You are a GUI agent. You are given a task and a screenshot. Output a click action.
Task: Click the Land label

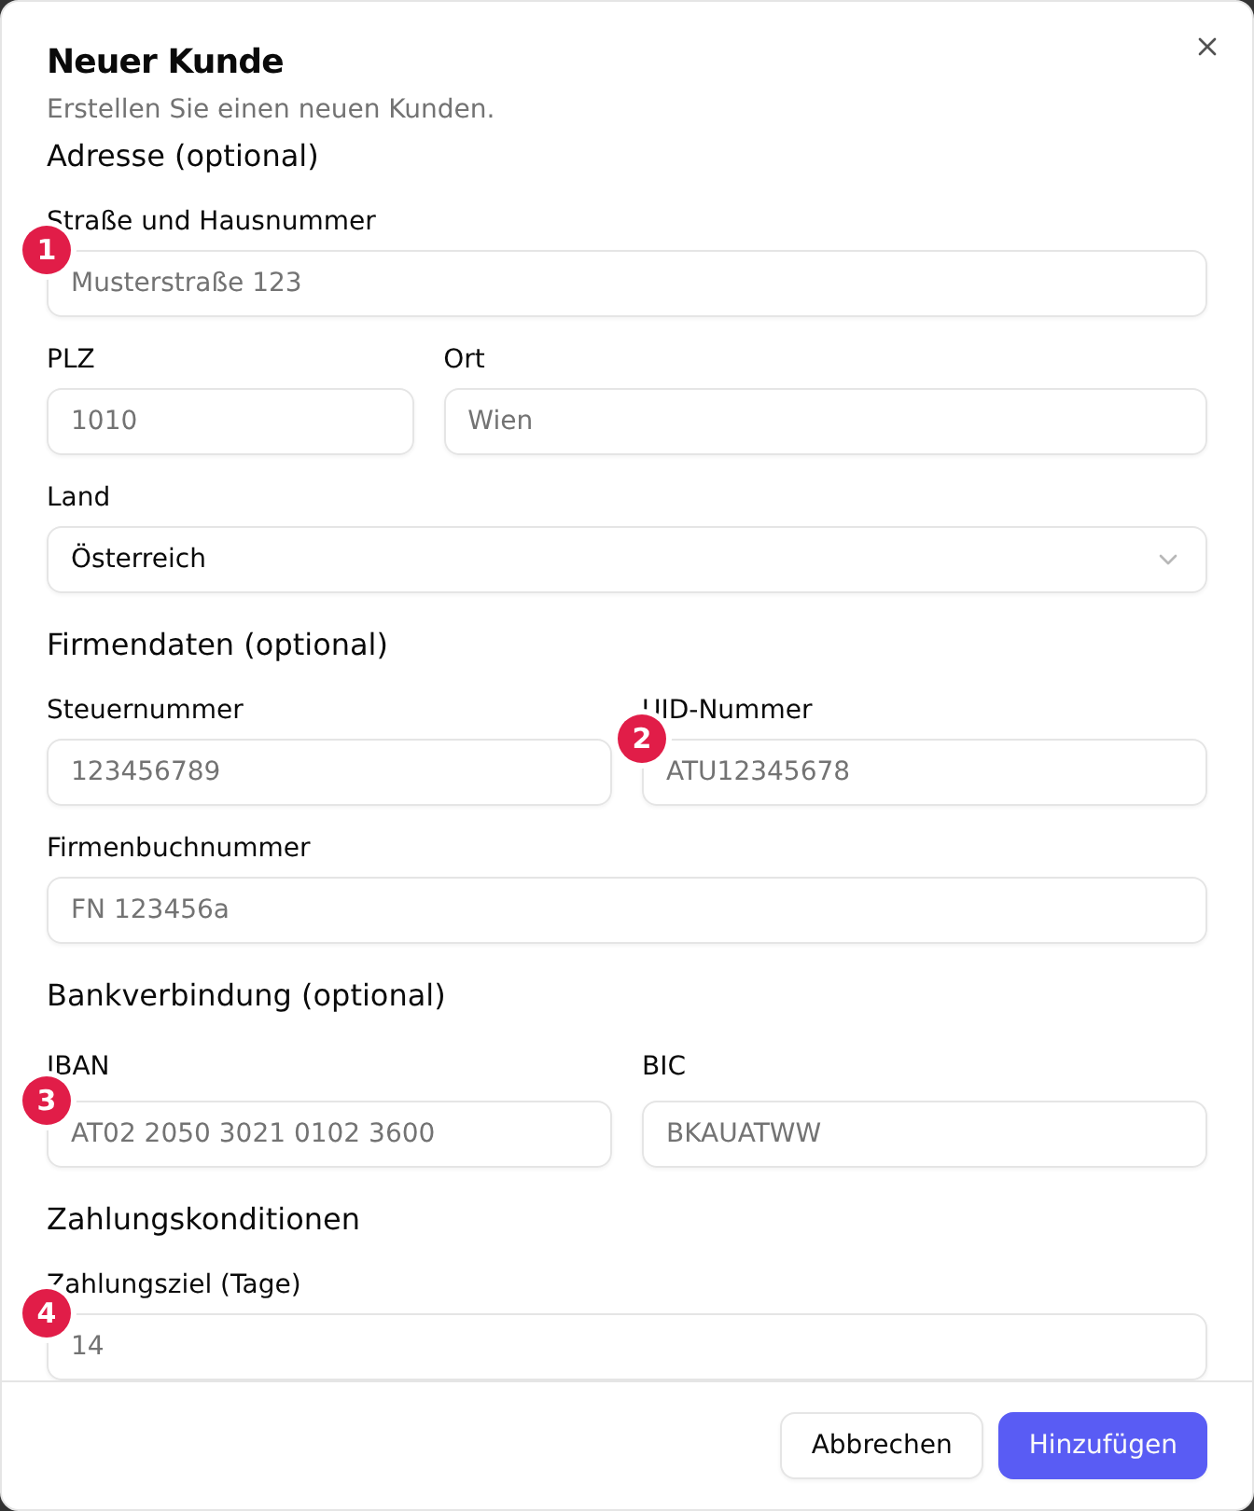[x=78, y=496]
